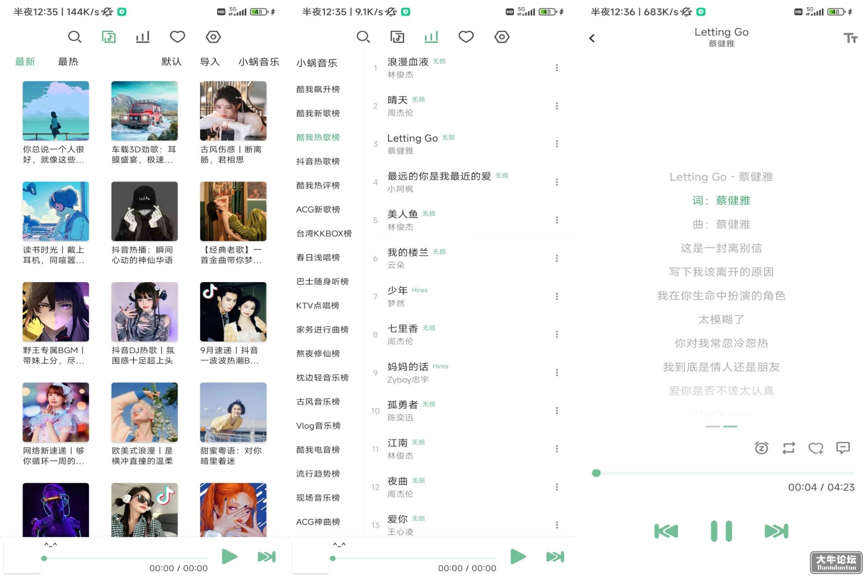The height and width of the screenshot is (577, 866).
Task: Open search in left screen toolbar
Action: (74, 37)
